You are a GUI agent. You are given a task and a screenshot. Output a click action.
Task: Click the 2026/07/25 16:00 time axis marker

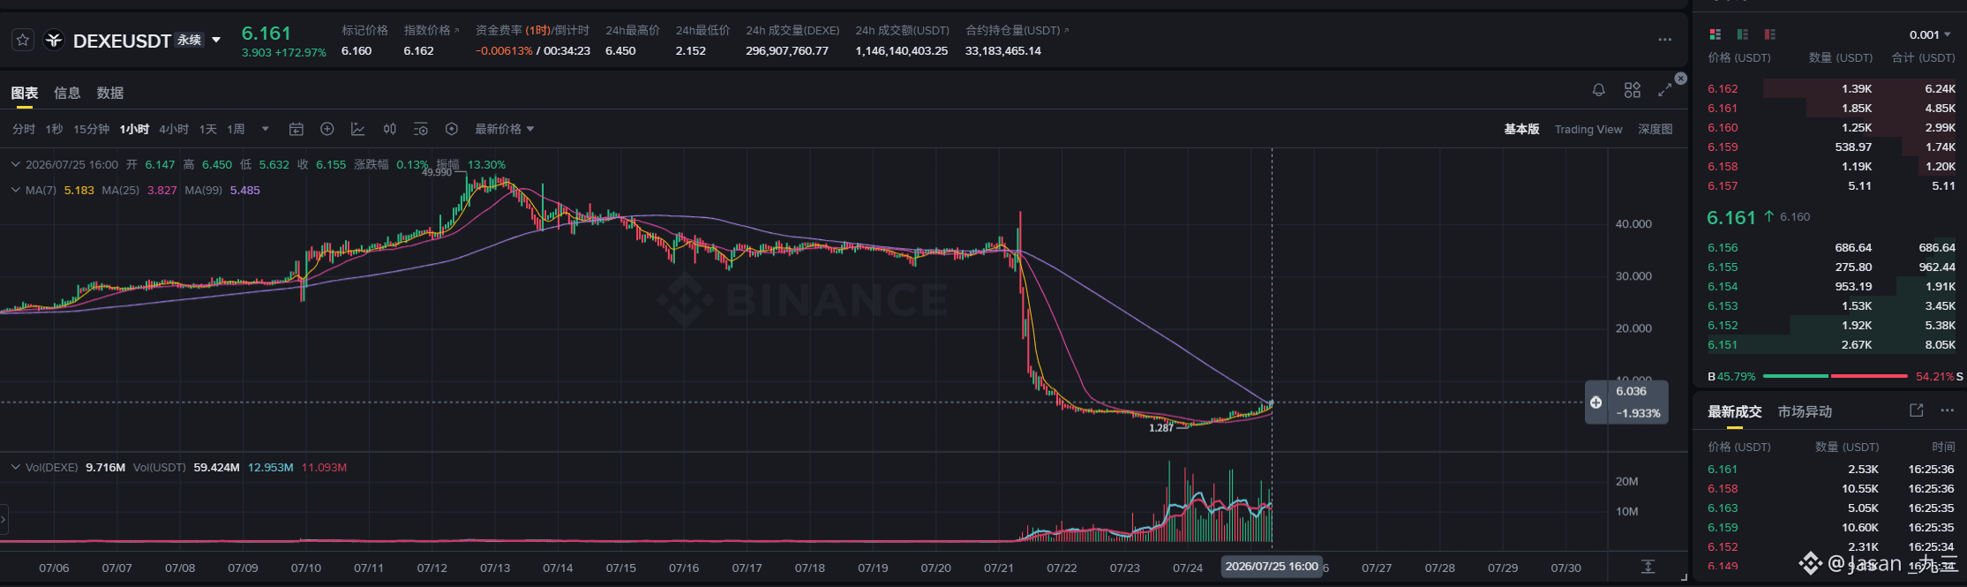[x=1272, y=567]
